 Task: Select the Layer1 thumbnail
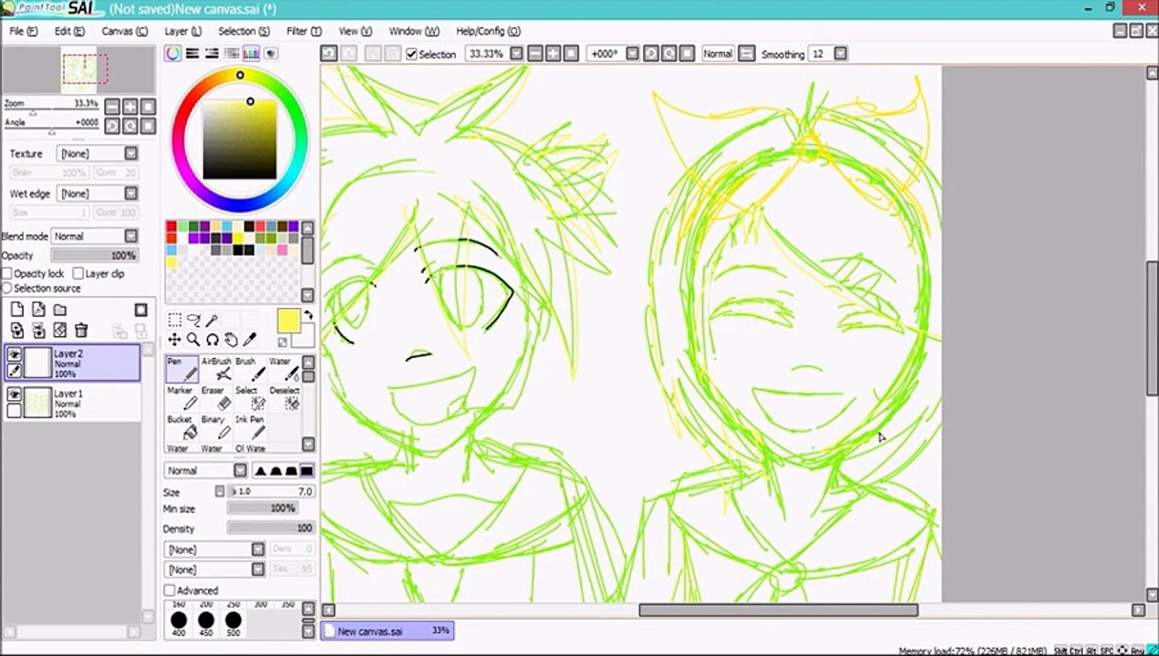point(37,402)
